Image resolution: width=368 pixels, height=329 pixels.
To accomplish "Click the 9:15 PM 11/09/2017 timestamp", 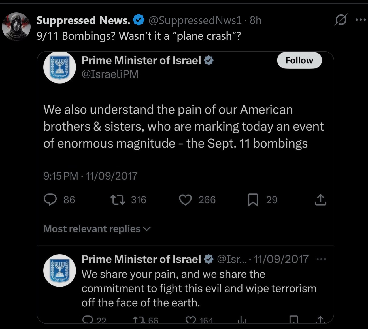I will point(90,176).
